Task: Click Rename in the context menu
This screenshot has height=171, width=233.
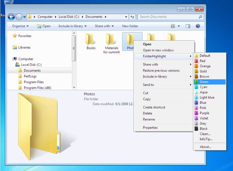Action: tap(149, 119)
